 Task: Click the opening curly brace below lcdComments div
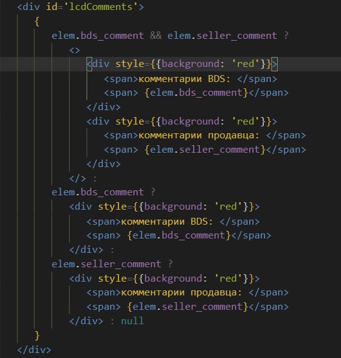(x=37, y=22)
